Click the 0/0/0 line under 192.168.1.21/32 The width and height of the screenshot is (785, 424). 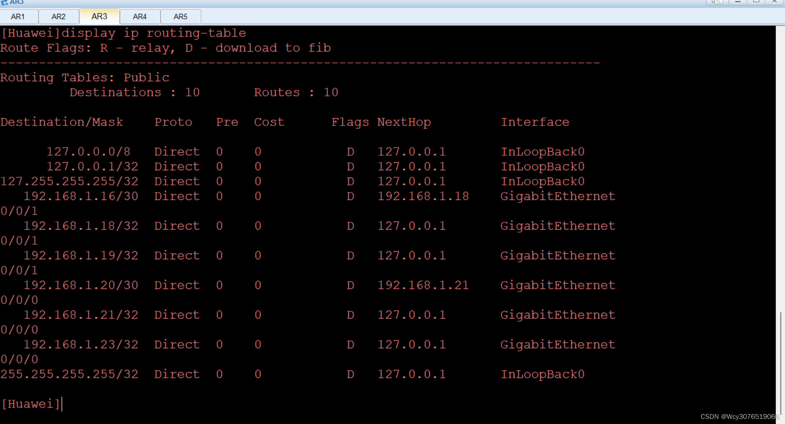(x=19, y=330)
